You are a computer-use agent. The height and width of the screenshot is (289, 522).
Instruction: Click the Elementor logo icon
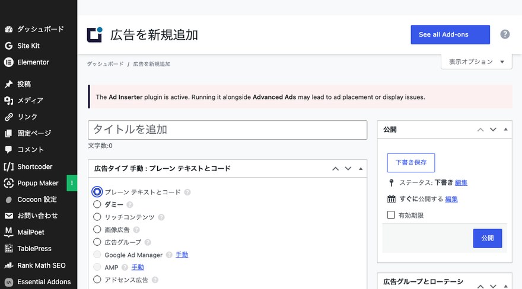pyautogui.click(x=9, y=62)
